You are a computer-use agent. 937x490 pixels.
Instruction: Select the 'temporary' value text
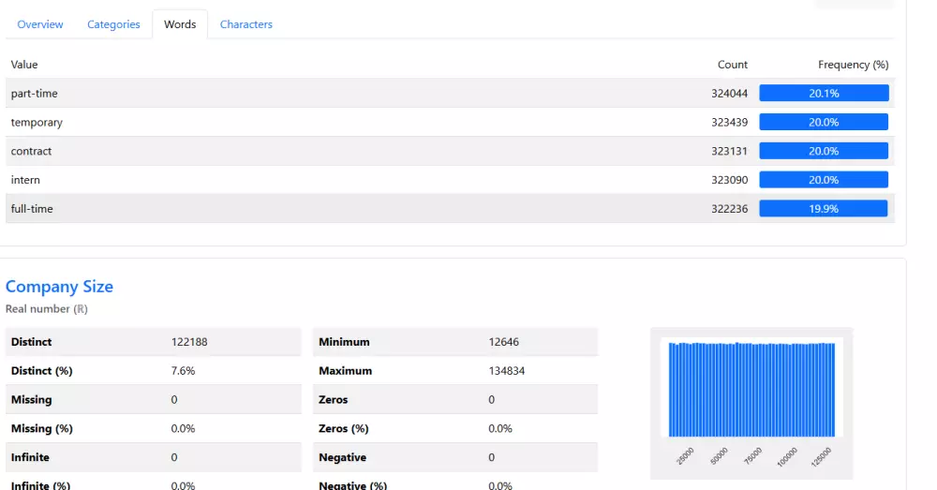pos(37,123)
